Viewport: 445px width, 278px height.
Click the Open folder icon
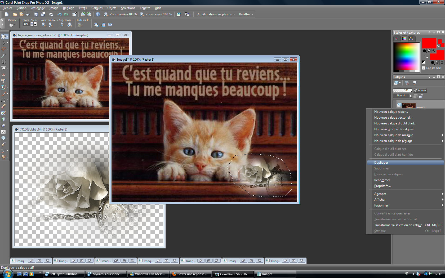pos(15,14)
